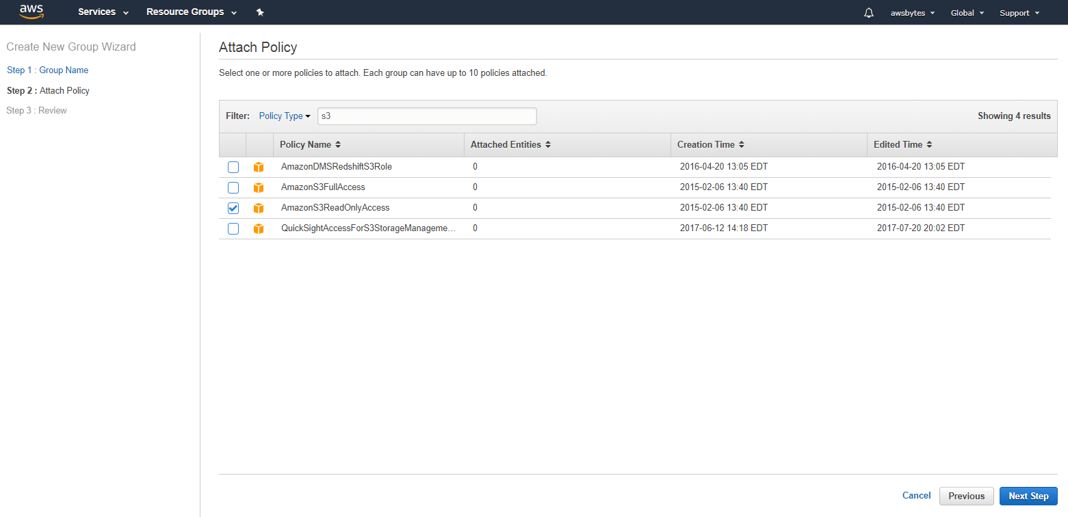Click the AmazonS3ReadOnlyAccess policy name
The width and height of the screenshot is (1068, 517).
[335, 208]
